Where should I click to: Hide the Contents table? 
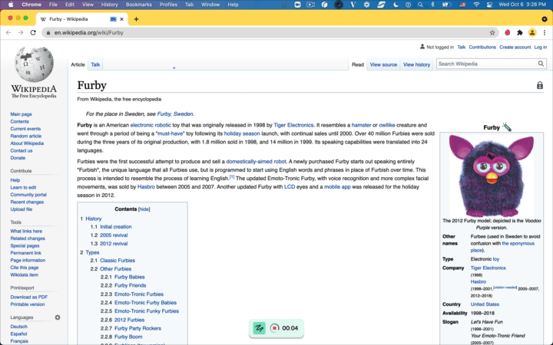[144, 209]
